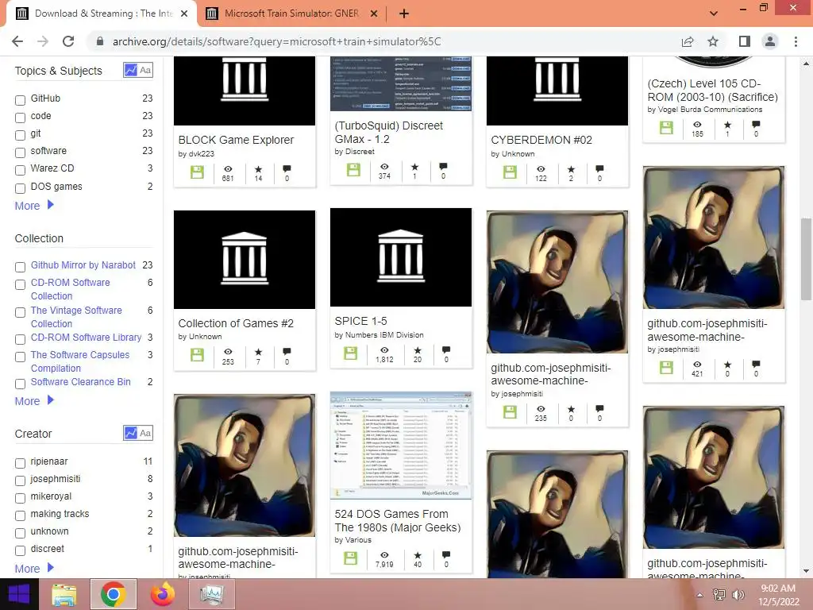Image resolution: width=813 pixels, height=610 pixels.
Task: Open the share page icon
Action: pyautogui.click(x=688, y=41)
